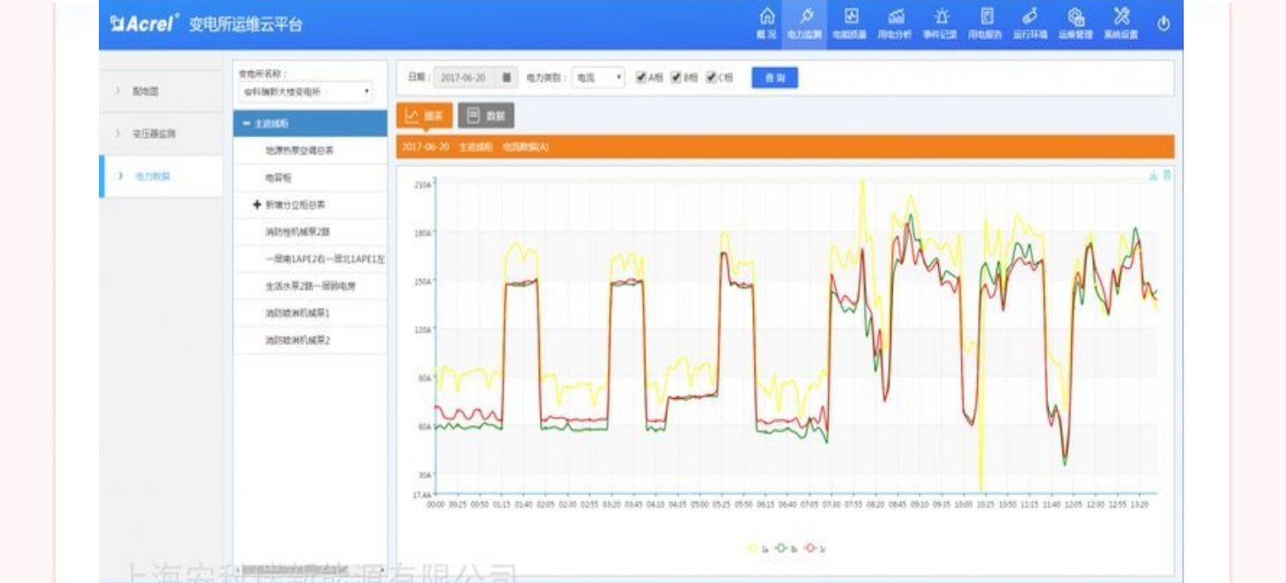Open the 电力类别 type dropdown
The width and height of the screenshot is (1286, 583).
(x=598, y=78)
